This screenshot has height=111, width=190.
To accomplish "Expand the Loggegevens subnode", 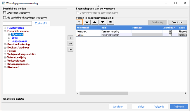I will (9, 41).
